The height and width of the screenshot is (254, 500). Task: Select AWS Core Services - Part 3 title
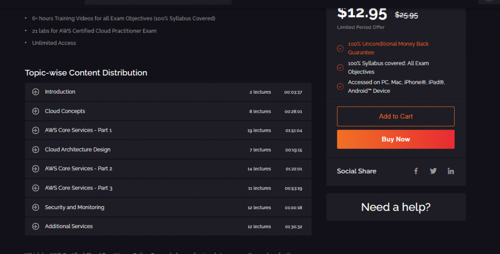click(x=79, y=188)
